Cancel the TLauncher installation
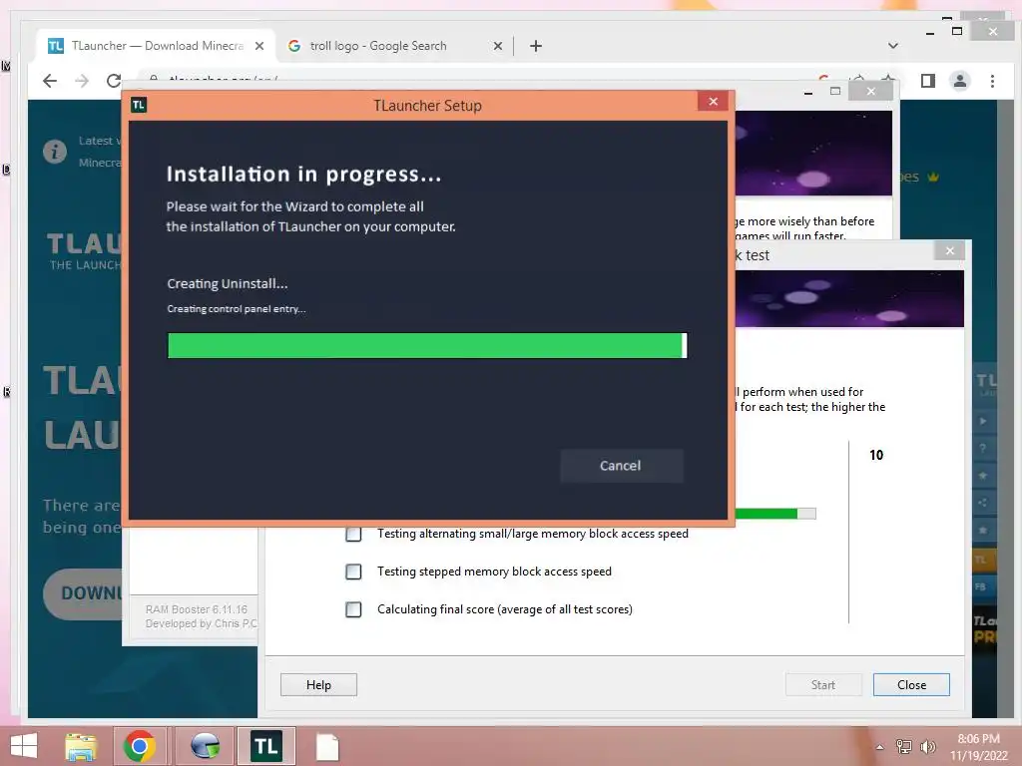Image resolution: width=1022 pixels, height=766 pixels. (x=621, y=466)
